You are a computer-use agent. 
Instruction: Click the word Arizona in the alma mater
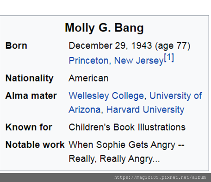point(85,110)
